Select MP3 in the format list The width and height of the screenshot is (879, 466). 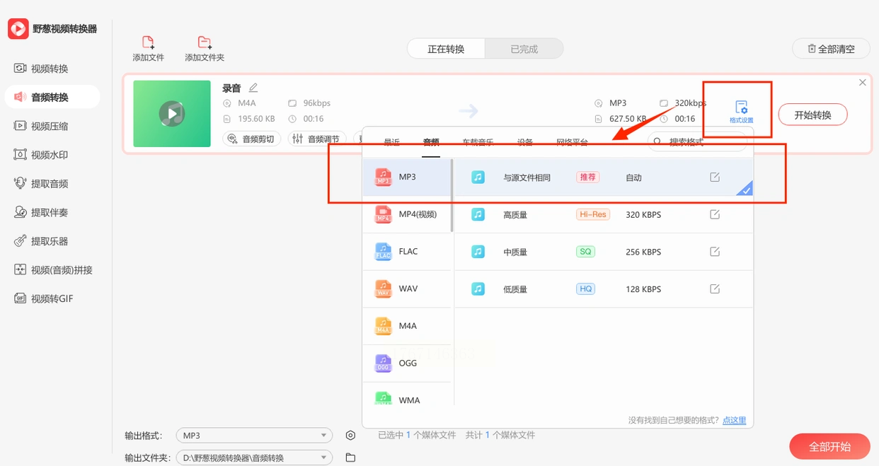tap(407, 177)
